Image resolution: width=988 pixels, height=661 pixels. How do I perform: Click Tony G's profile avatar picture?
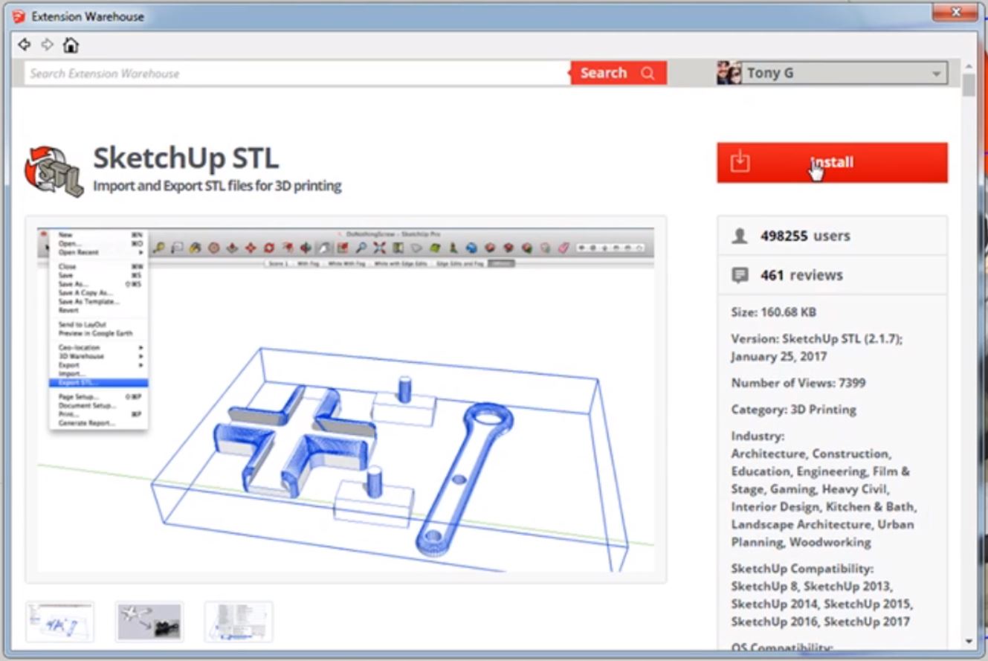(x=729, y=73)
